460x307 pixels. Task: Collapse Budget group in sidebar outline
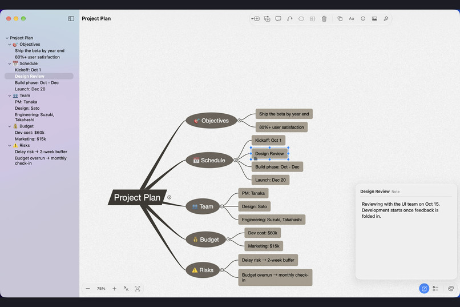click(x=10, y=126)
